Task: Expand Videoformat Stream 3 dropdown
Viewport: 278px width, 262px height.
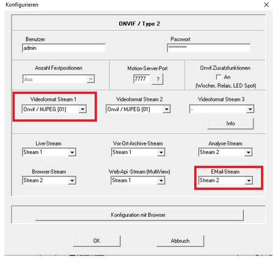Action: (222, 109)
